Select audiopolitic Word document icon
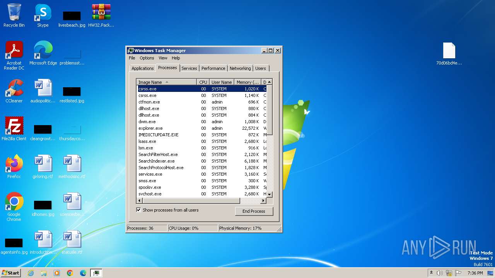This screenshot has height=278, width=495. [x=43, y=91]
